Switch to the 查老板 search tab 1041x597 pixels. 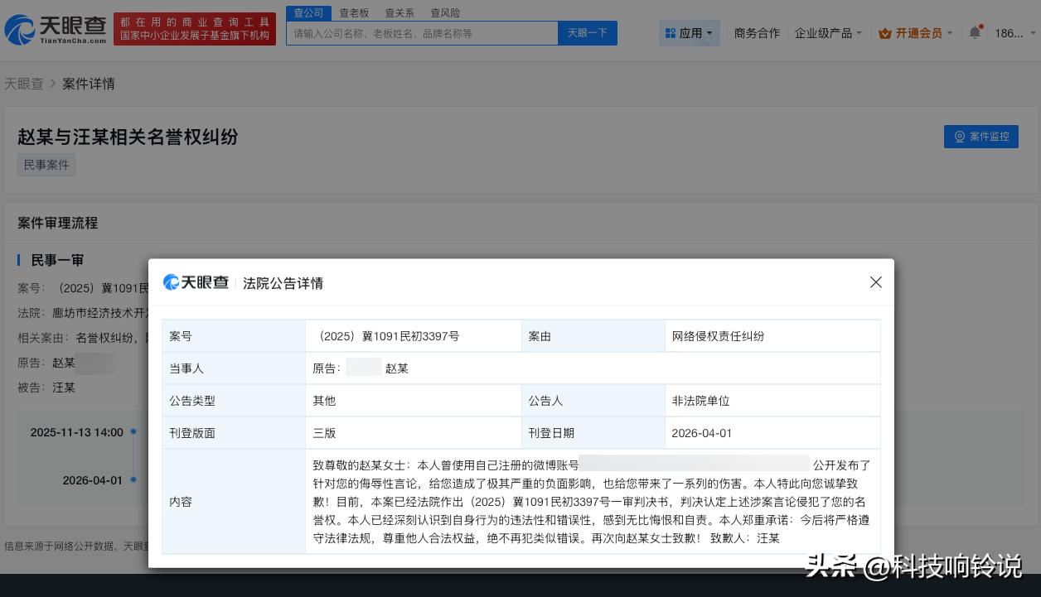point(354,12)
